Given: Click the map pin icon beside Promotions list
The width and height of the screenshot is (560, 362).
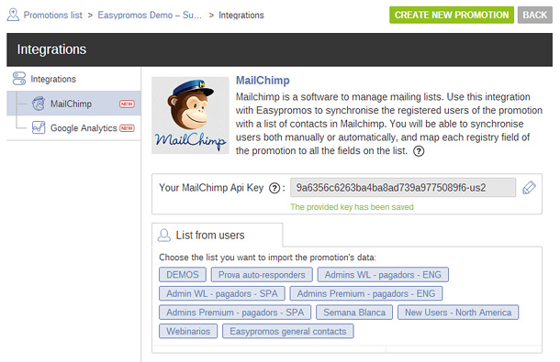Looking at the screenshot, I should pos(13,15).
